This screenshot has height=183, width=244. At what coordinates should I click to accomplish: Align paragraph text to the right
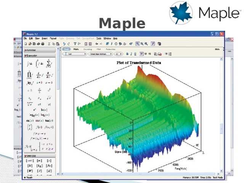pos(149,54)
